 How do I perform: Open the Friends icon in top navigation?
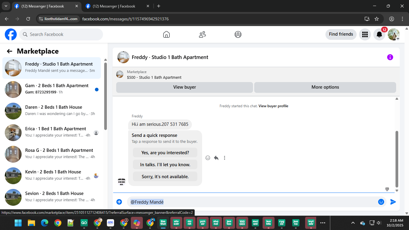[x=202, y=34]
